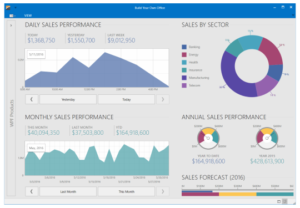This screenshot has height=208, width=300.
Task: Switch to This Month sales view
Action: [126, 191]
